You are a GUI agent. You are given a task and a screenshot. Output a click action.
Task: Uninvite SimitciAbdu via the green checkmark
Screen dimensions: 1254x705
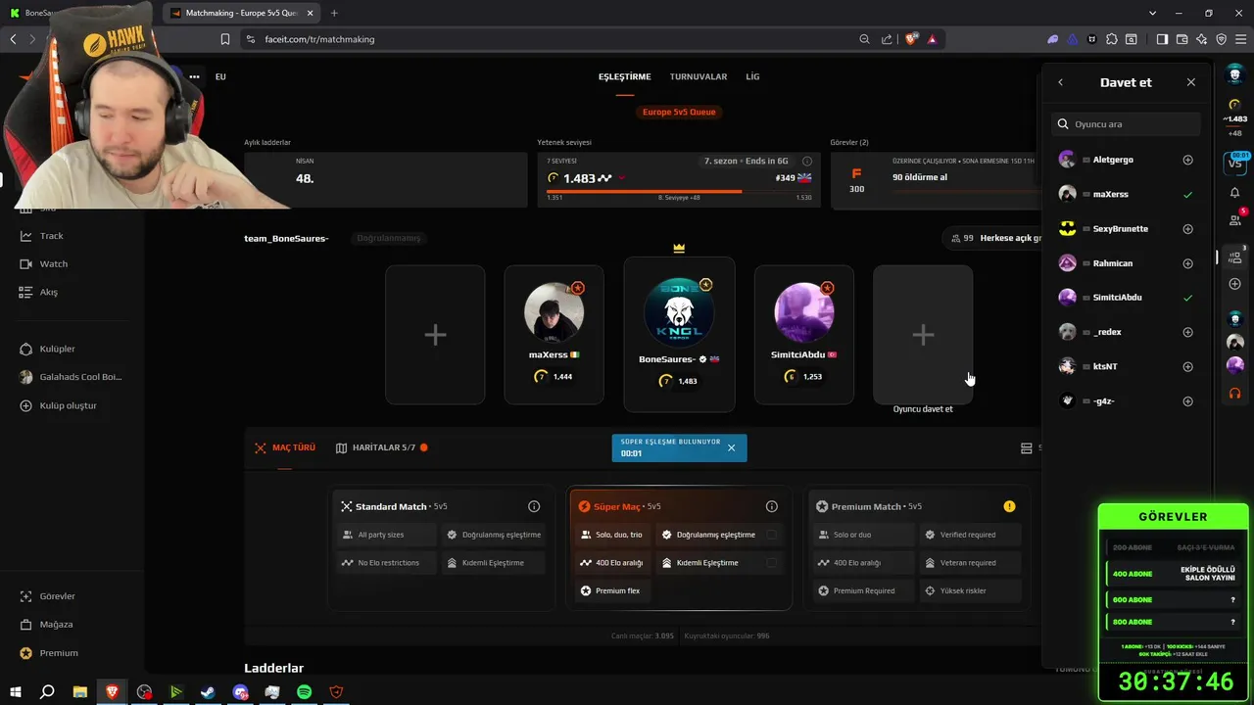tap(1187, 298)
